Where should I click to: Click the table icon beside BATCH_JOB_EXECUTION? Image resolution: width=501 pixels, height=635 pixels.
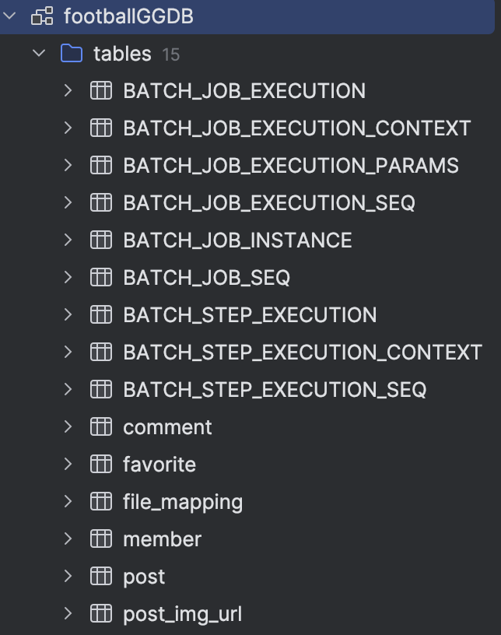pyautogui.click(x=101, y=91)
